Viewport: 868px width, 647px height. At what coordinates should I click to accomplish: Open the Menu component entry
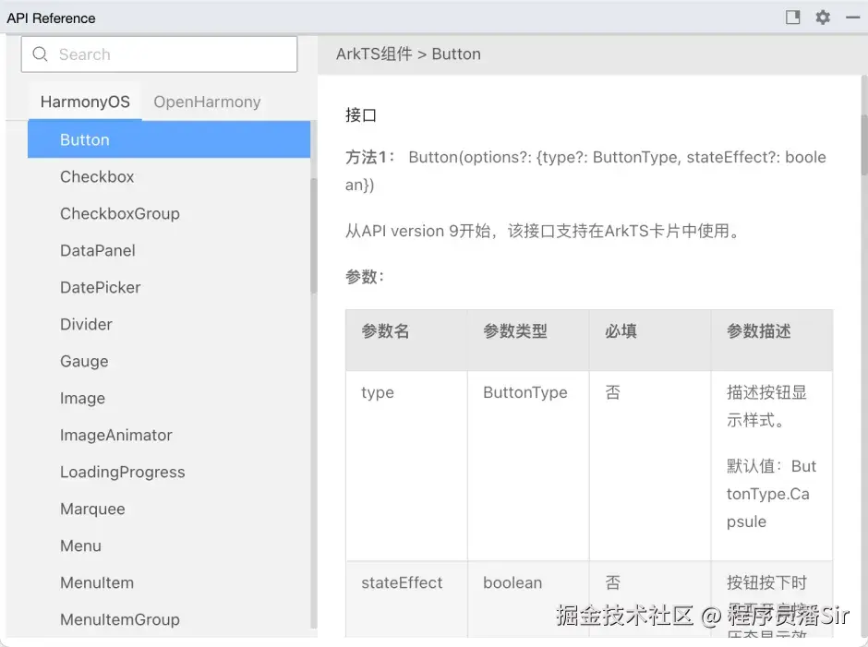click(x=169, y=545)
